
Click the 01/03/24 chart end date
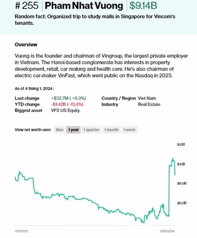[x=167, y=231]
